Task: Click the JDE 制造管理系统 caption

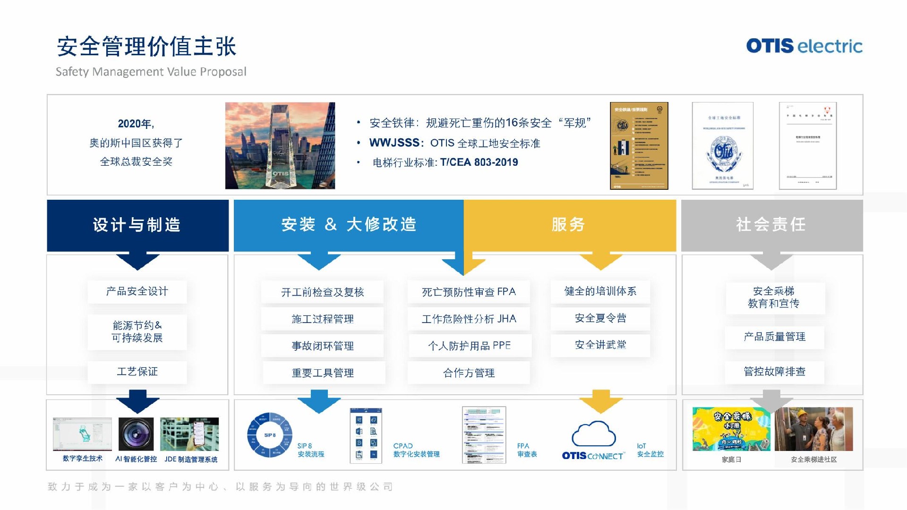Action: pyautogui.click(x=191, y=459)
